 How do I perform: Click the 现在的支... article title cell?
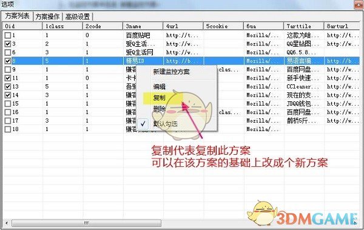pyautogui.click(x=303, y=95)
